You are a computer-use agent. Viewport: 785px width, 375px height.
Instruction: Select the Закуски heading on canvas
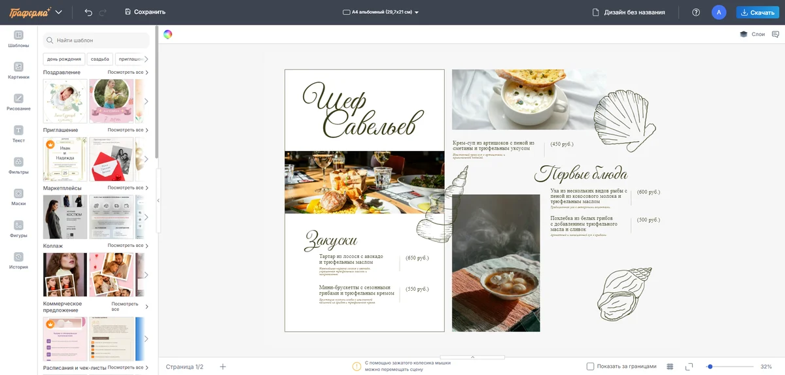330,240
